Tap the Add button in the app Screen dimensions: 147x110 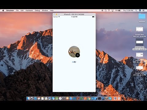74,62
